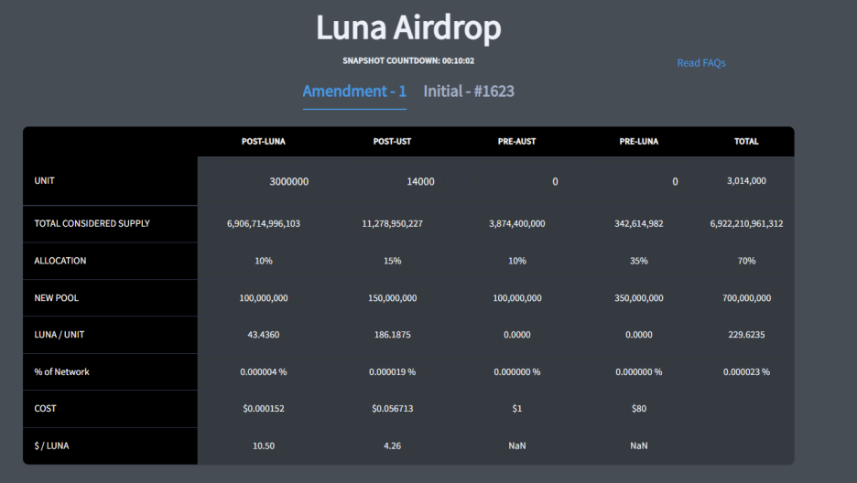Select the % of Network row label
Viewport: 857px width, 483px height.
click(61, 371)
